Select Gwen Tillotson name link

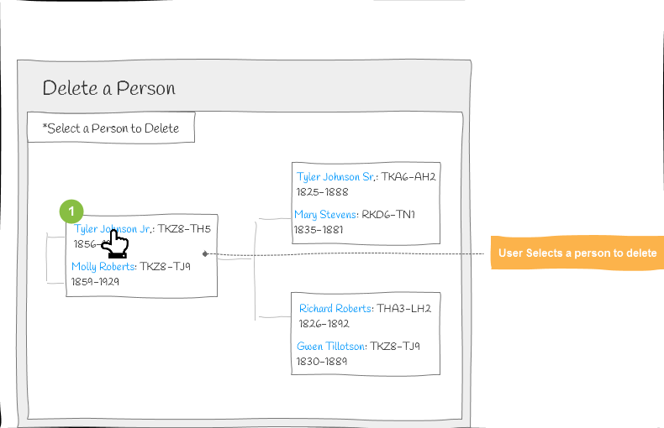330,347
